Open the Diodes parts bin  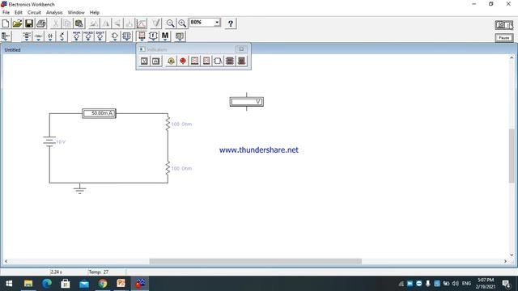[50, 36]
